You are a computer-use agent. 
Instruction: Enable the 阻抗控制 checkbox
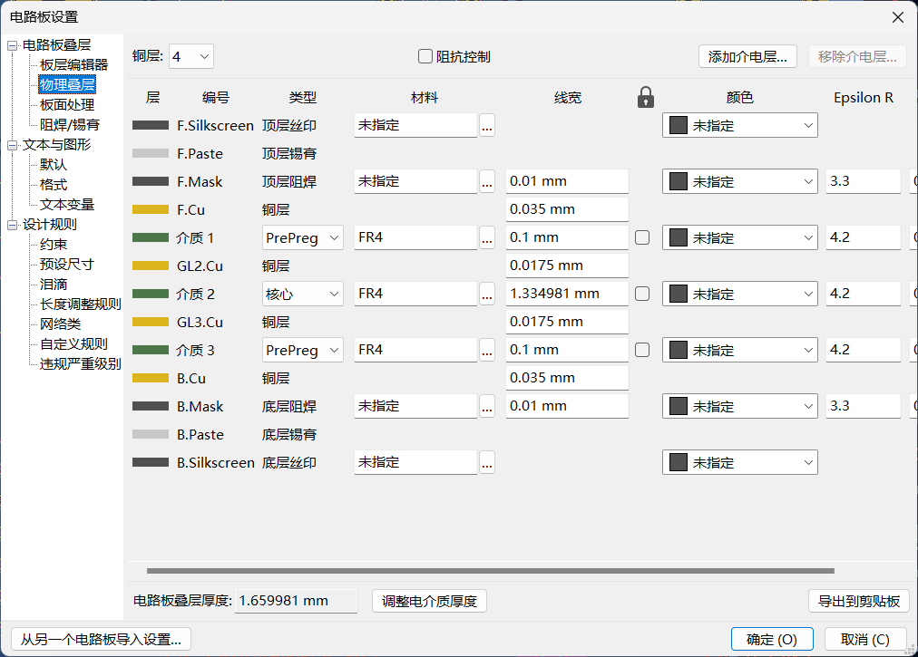pos(425,56)
